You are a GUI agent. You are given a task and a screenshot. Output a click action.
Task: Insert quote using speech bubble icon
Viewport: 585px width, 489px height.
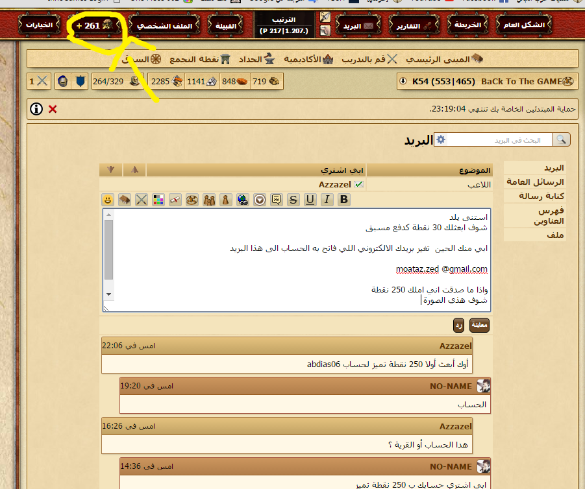coord(276,200)
